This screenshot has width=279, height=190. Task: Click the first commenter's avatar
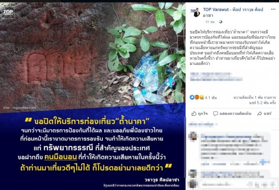pos(193,137)
